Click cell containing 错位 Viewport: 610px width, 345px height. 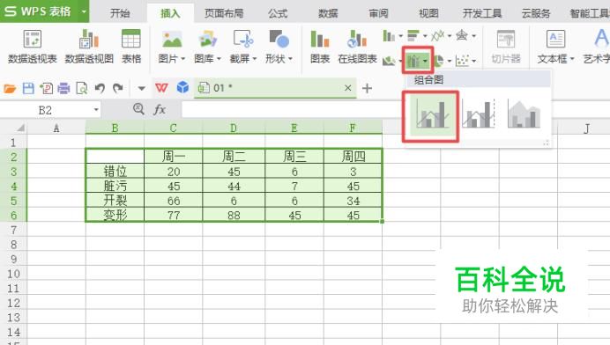point(115,172)
